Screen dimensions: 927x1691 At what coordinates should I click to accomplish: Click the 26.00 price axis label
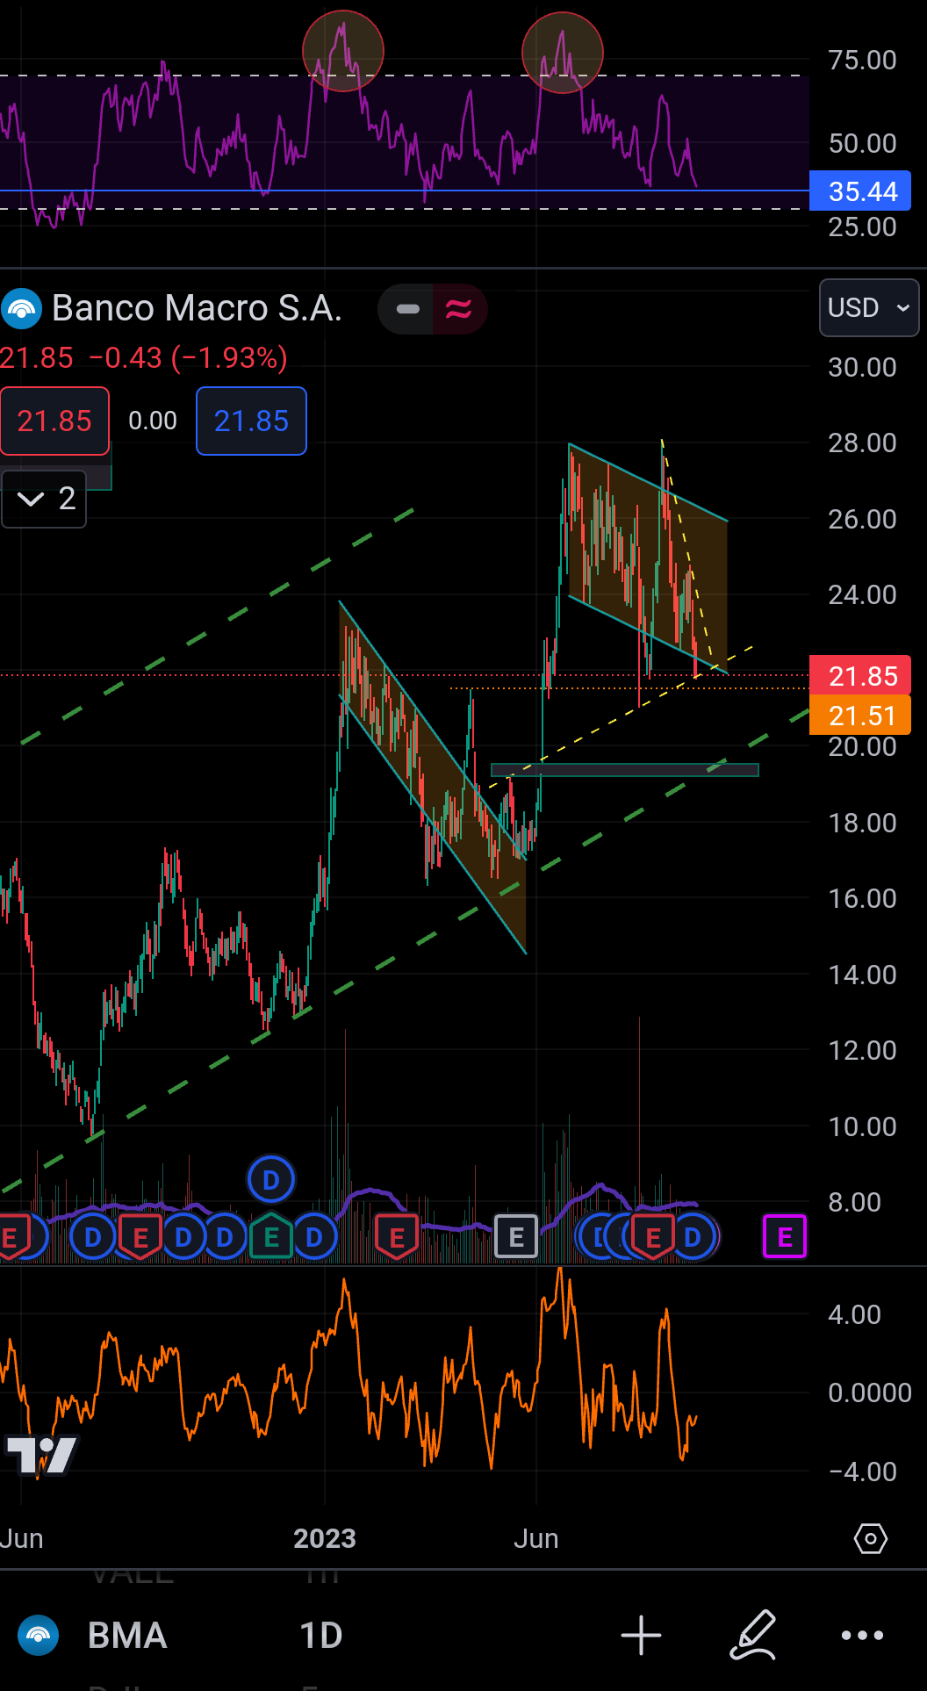(x=862, y=519)
